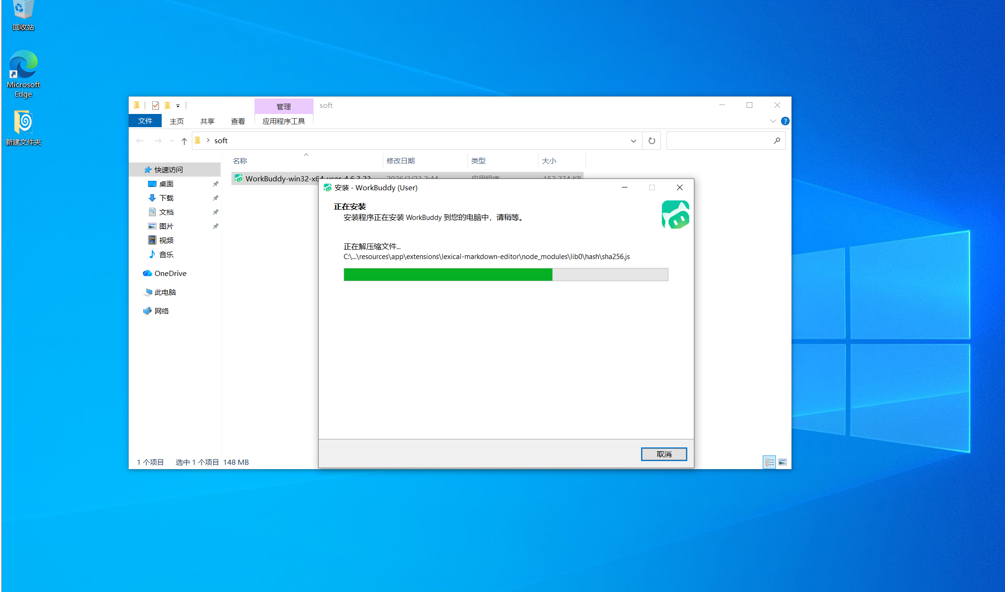Open the 文件 menu tab
1005x592 pixels.
(x=145, y=121)
